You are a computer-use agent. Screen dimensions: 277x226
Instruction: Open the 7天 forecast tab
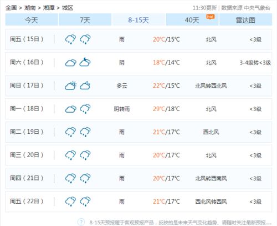tap(85, 19)
